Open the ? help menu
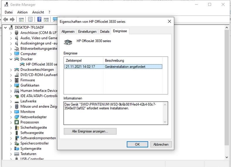 (x=49, y=12)
